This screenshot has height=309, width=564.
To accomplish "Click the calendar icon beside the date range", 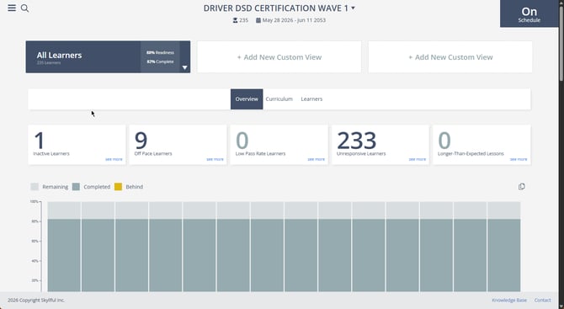I will point(258,20).
